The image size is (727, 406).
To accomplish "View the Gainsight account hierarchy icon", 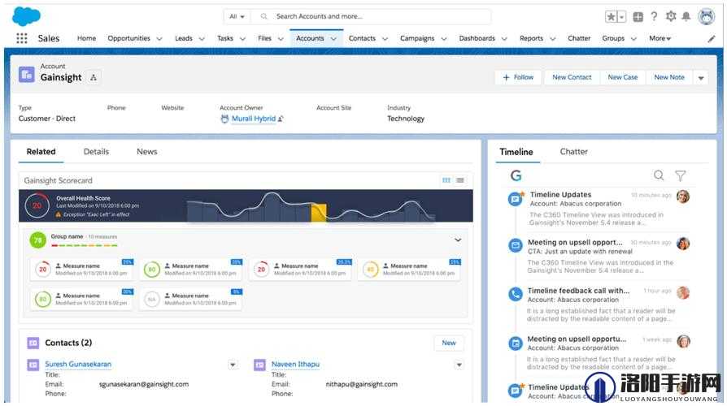I will pos(94,77).
